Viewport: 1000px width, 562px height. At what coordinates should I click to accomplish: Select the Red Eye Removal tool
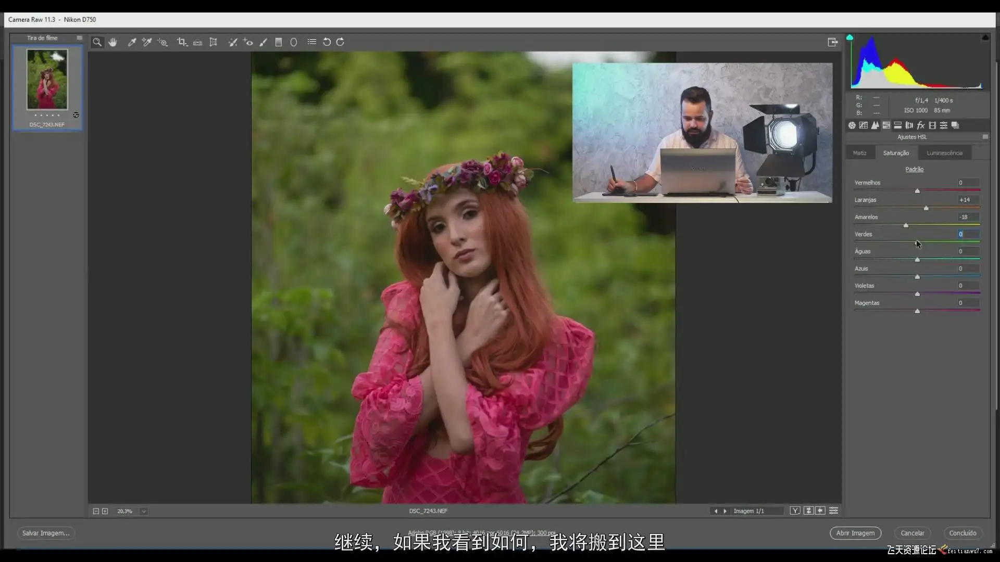248,42
